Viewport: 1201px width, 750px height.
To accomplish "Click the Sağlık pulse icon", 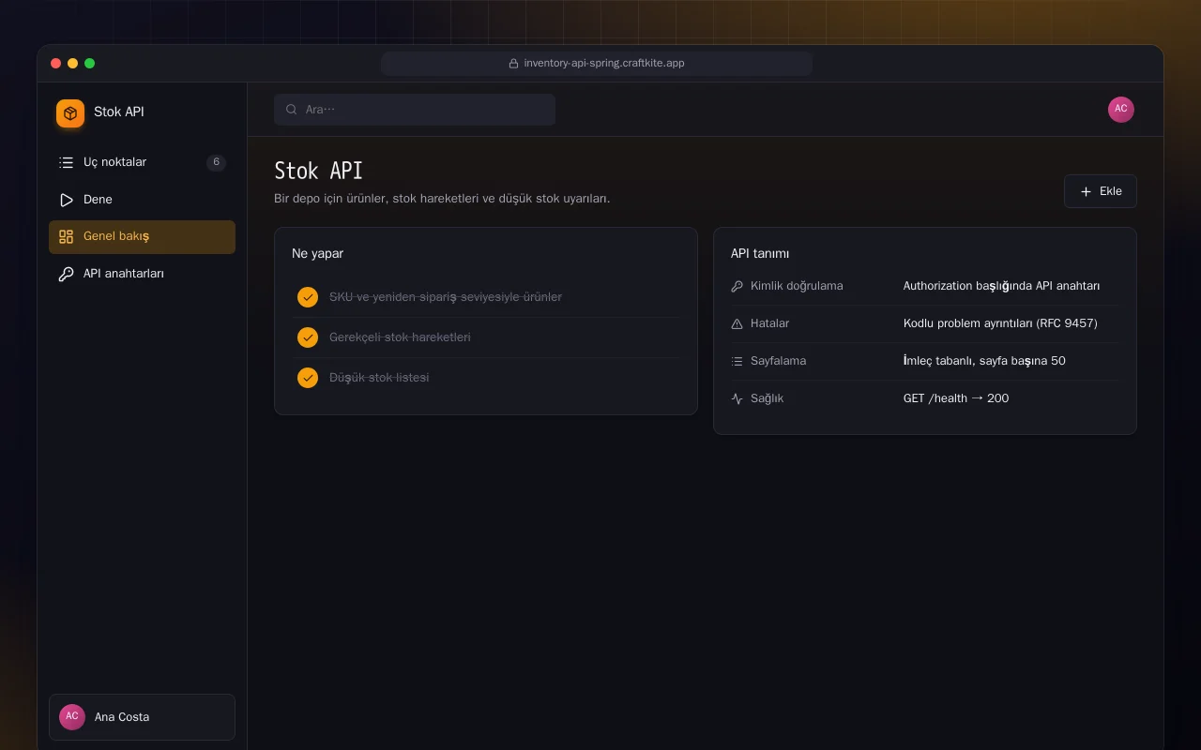I will tap(737, 398).
